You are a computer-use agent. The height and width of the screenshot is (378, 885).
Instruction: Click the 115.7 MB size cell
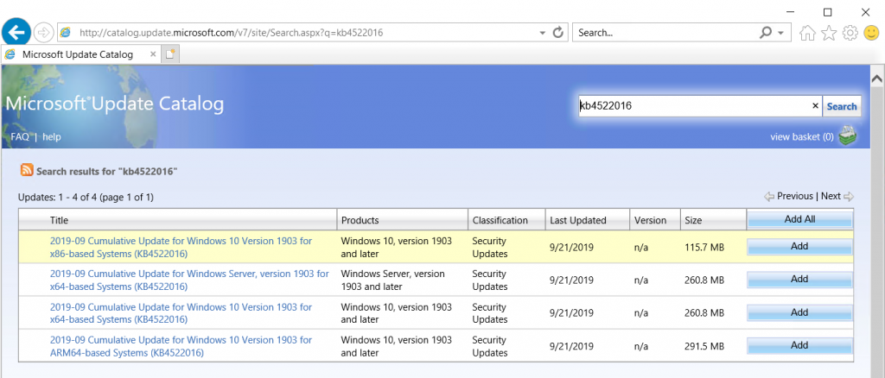pos(704,248)
